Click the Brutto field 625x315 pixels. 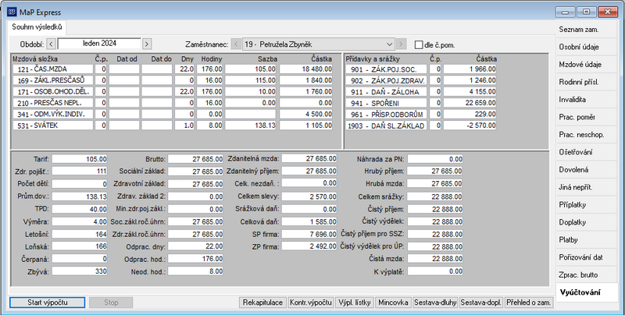tap(195, 159)
